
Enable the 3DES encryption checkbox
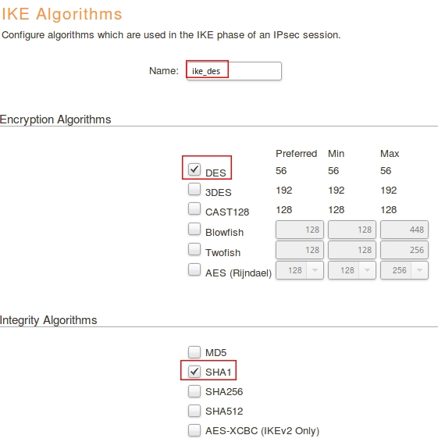coord(194,189)
